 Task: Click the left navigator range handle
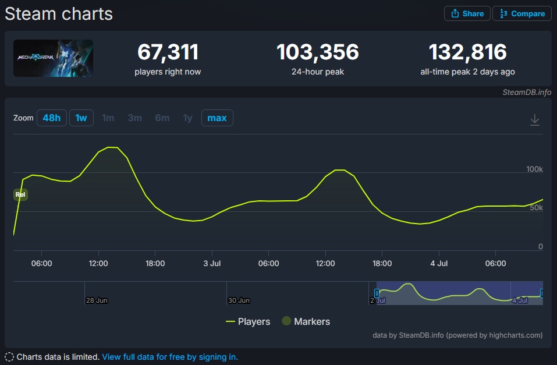(x=377, y=293)
